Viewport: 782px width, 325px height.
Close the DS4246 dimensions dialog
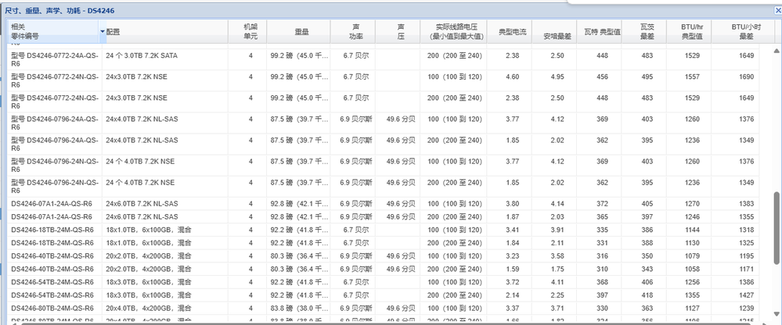(x=777, y=10)
